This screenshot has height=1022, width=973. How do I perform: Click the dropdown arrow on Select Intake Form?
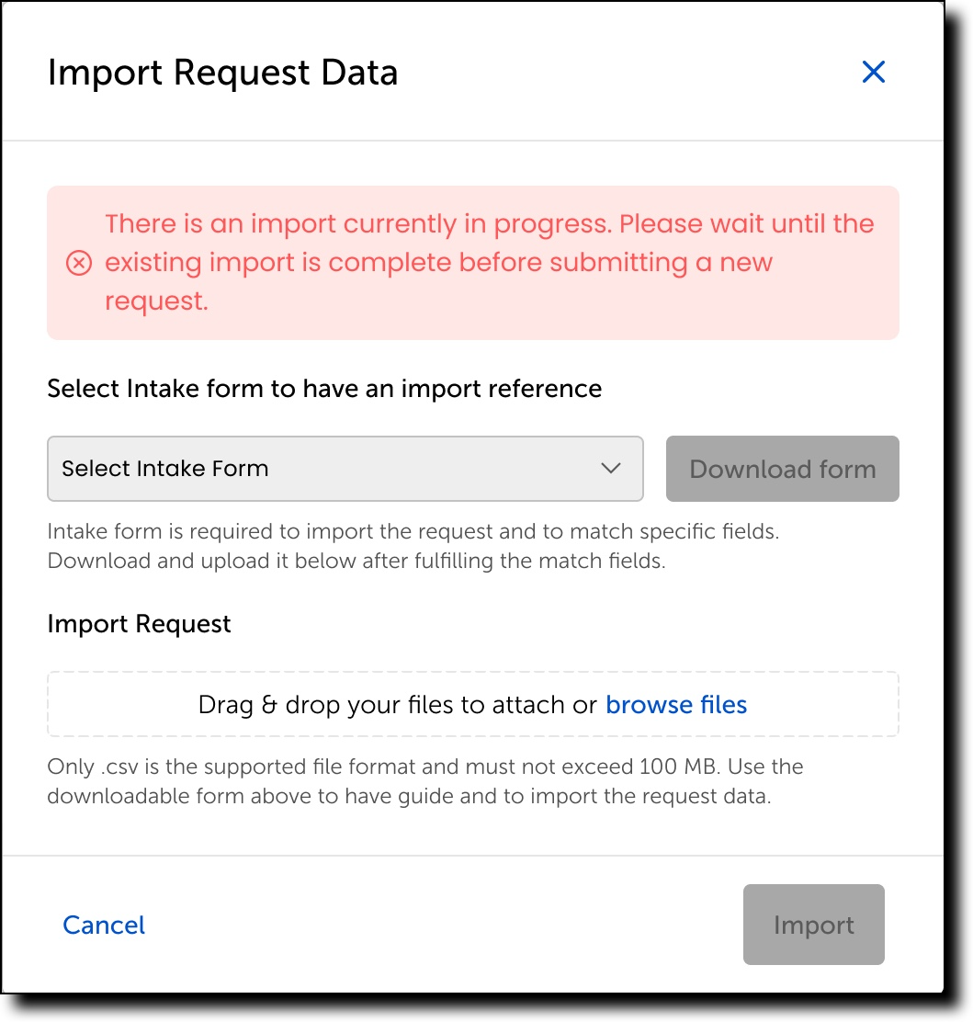(x=610, y=469)
